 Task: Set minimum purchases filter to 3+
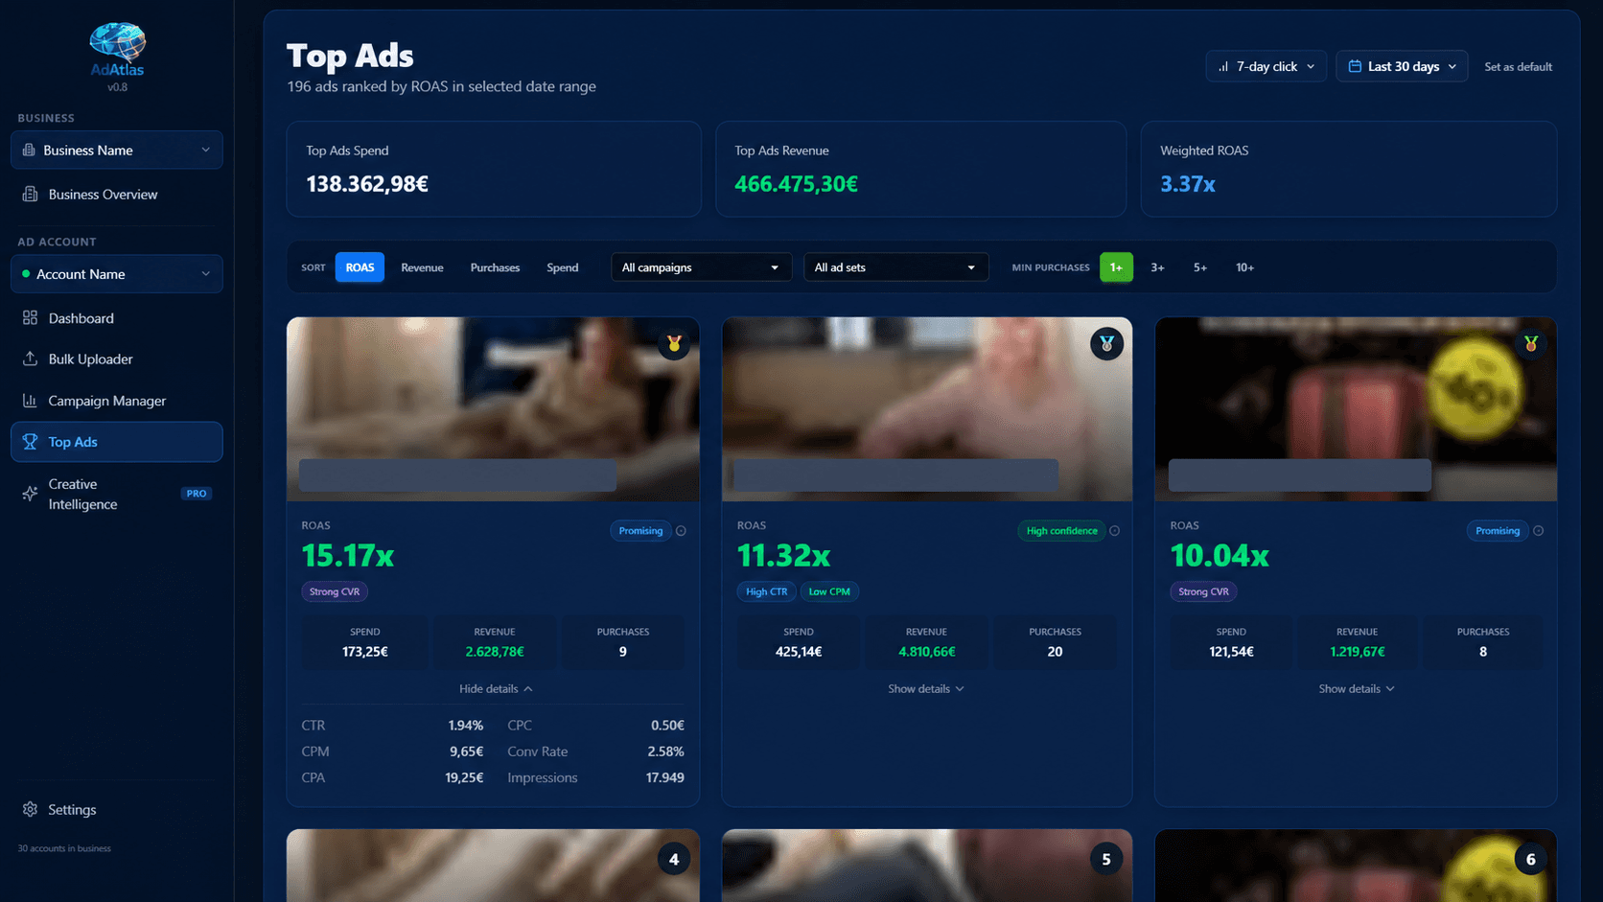click(x=1157, y=267)
